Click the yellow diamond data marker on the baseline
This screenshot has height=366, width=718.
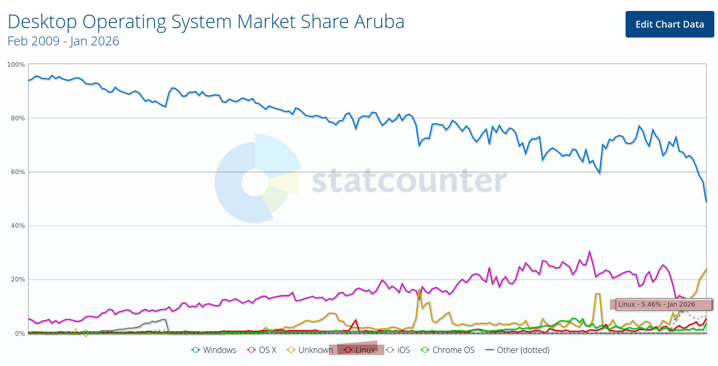[x=86, y=333]
